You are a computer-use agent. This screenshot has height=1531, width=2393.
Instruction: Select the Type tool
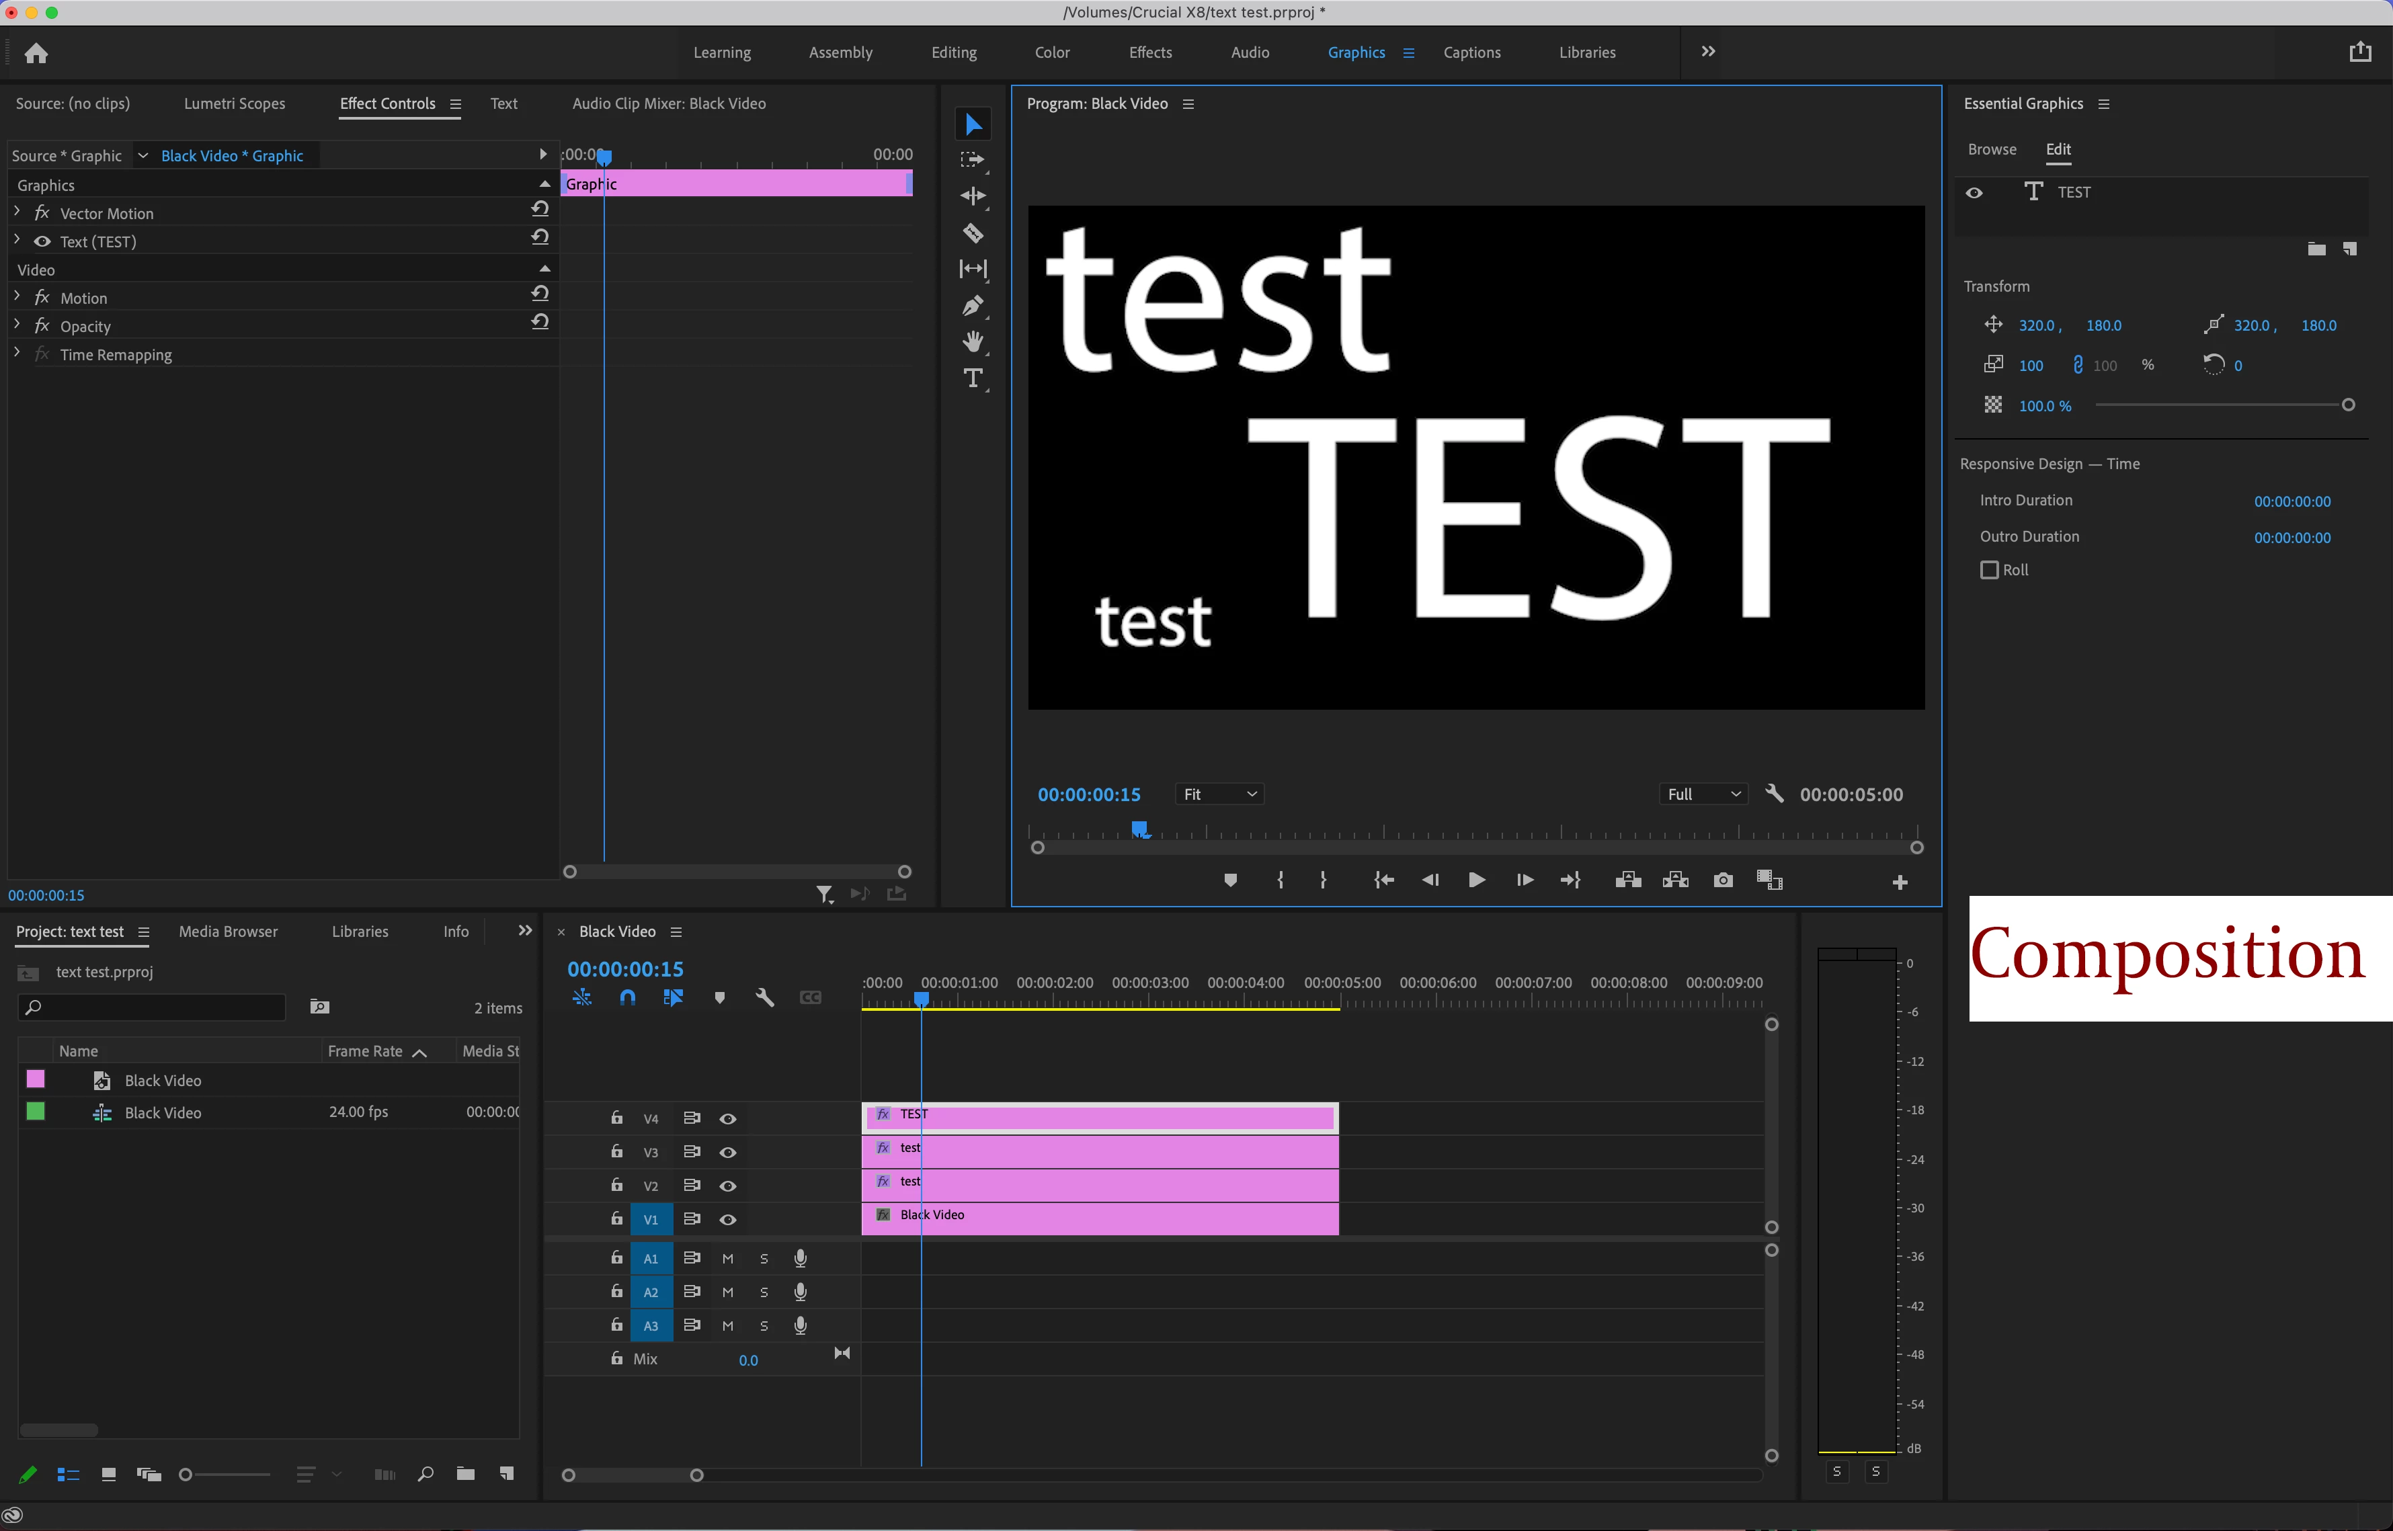point(972,379)
